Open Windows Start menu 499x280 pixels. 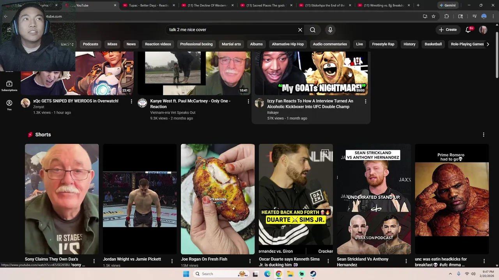186,274
